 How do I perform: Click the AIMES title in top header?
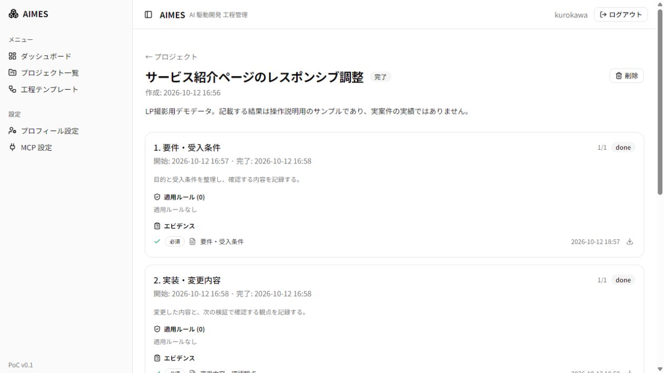point(172,15)
